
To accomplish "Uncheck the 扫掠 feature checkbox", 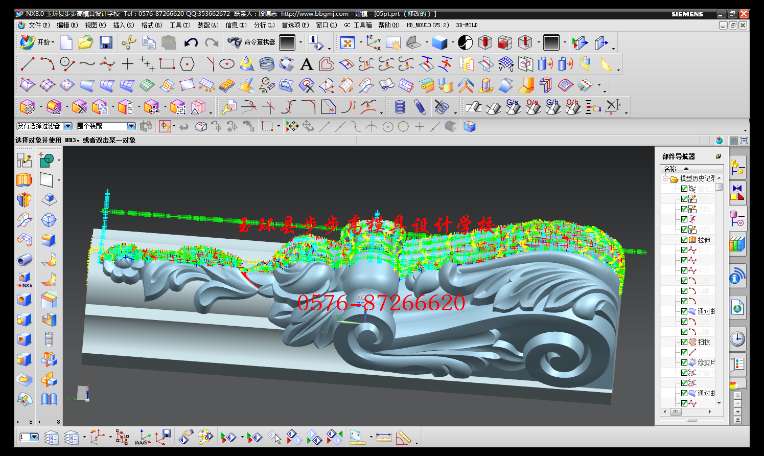I will 684,342.
